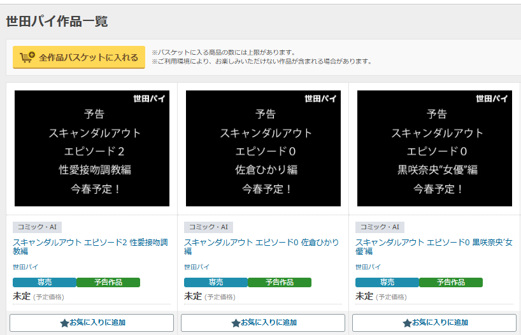This screenshot has height=335, width=521.
Task: Click コミック・AI tag on 黒咲奈央 card
Action: point(380,227)
